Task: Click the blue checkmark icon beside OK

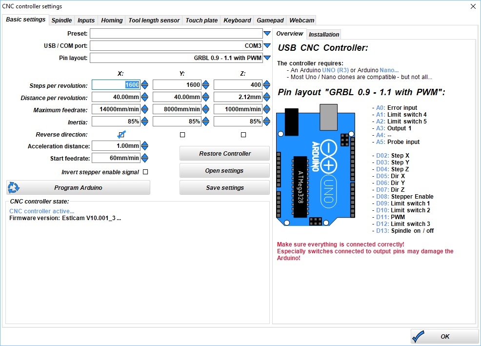Action: click(x=419, y=336)
